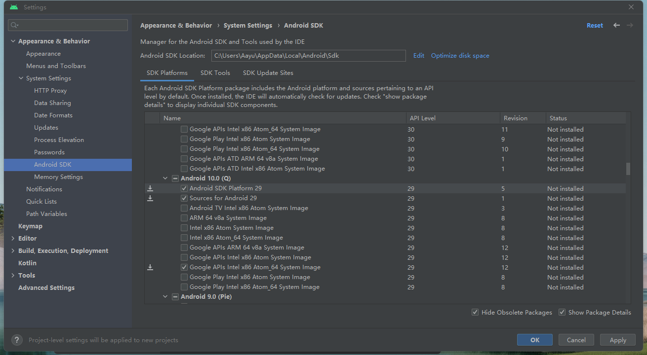Open the SDK Update Sites tab
This screenshot has width=647, height=355.
(x=268, y=73)
